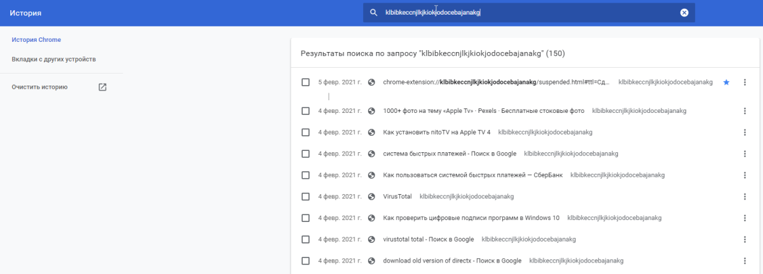Screen dimensions: 763x274
Task: Select checkbox for VirusTotal history entry
Action: tap(306, 197)
